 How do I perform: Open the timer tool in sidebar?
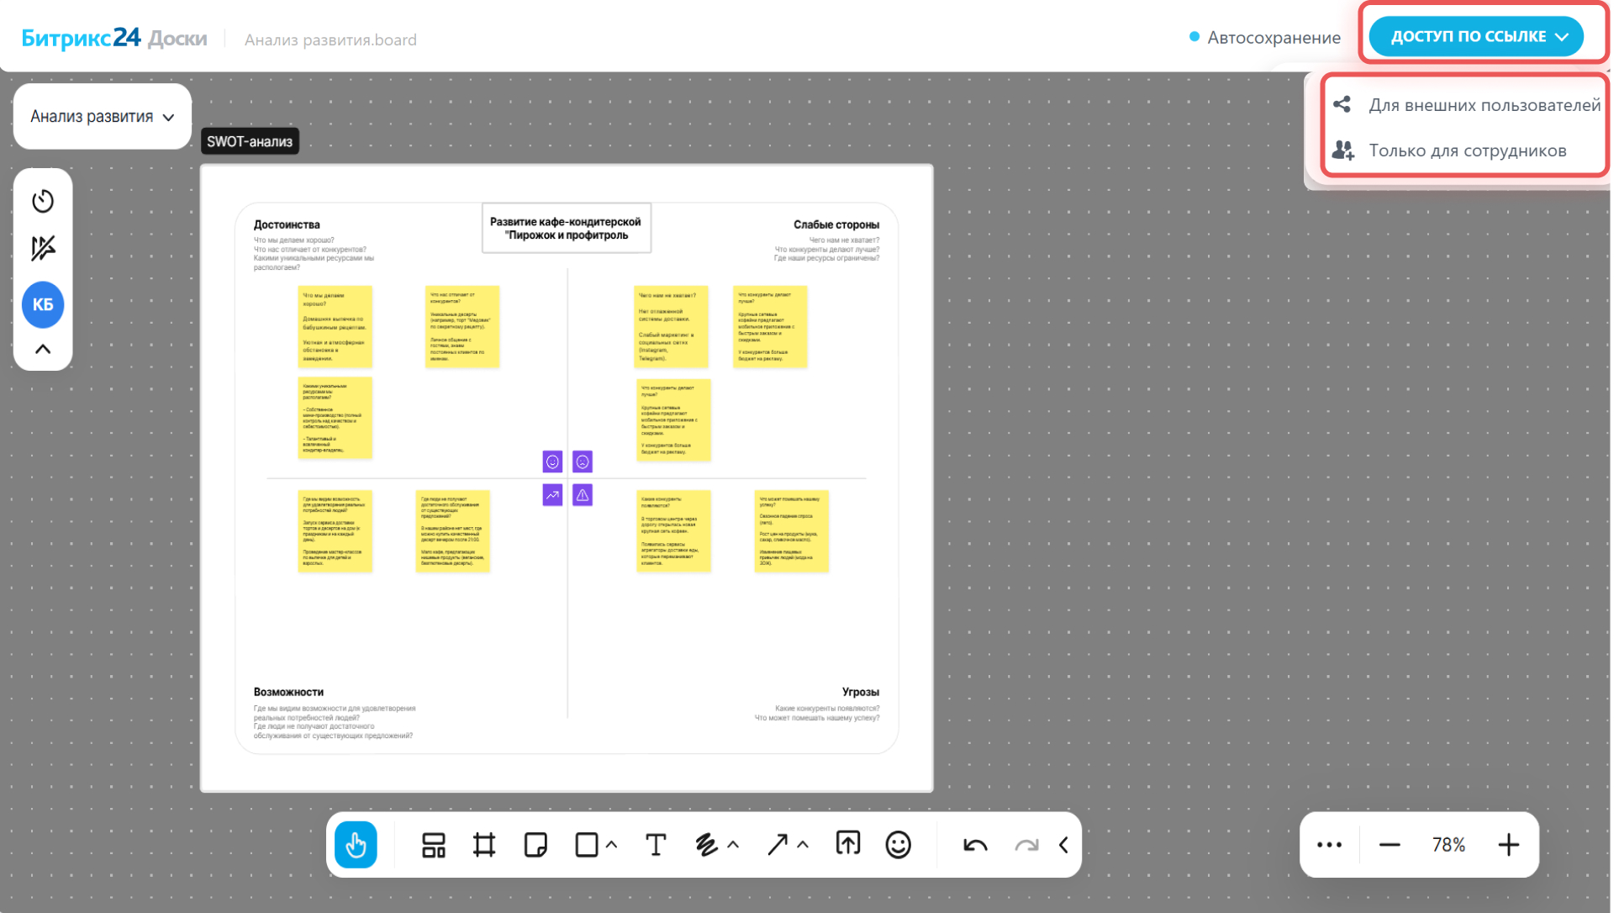(43, 201)
